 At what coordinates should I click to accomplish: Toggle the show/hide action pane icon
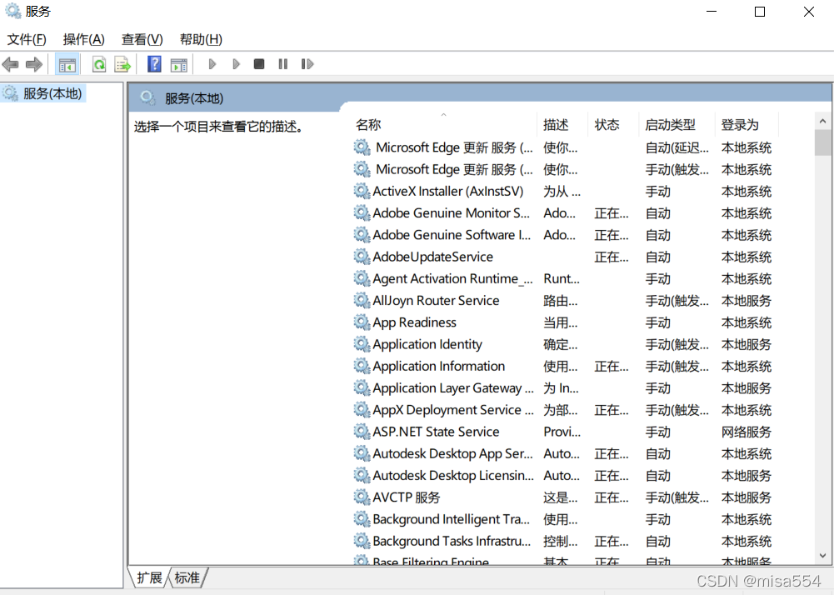click(178, 64)
